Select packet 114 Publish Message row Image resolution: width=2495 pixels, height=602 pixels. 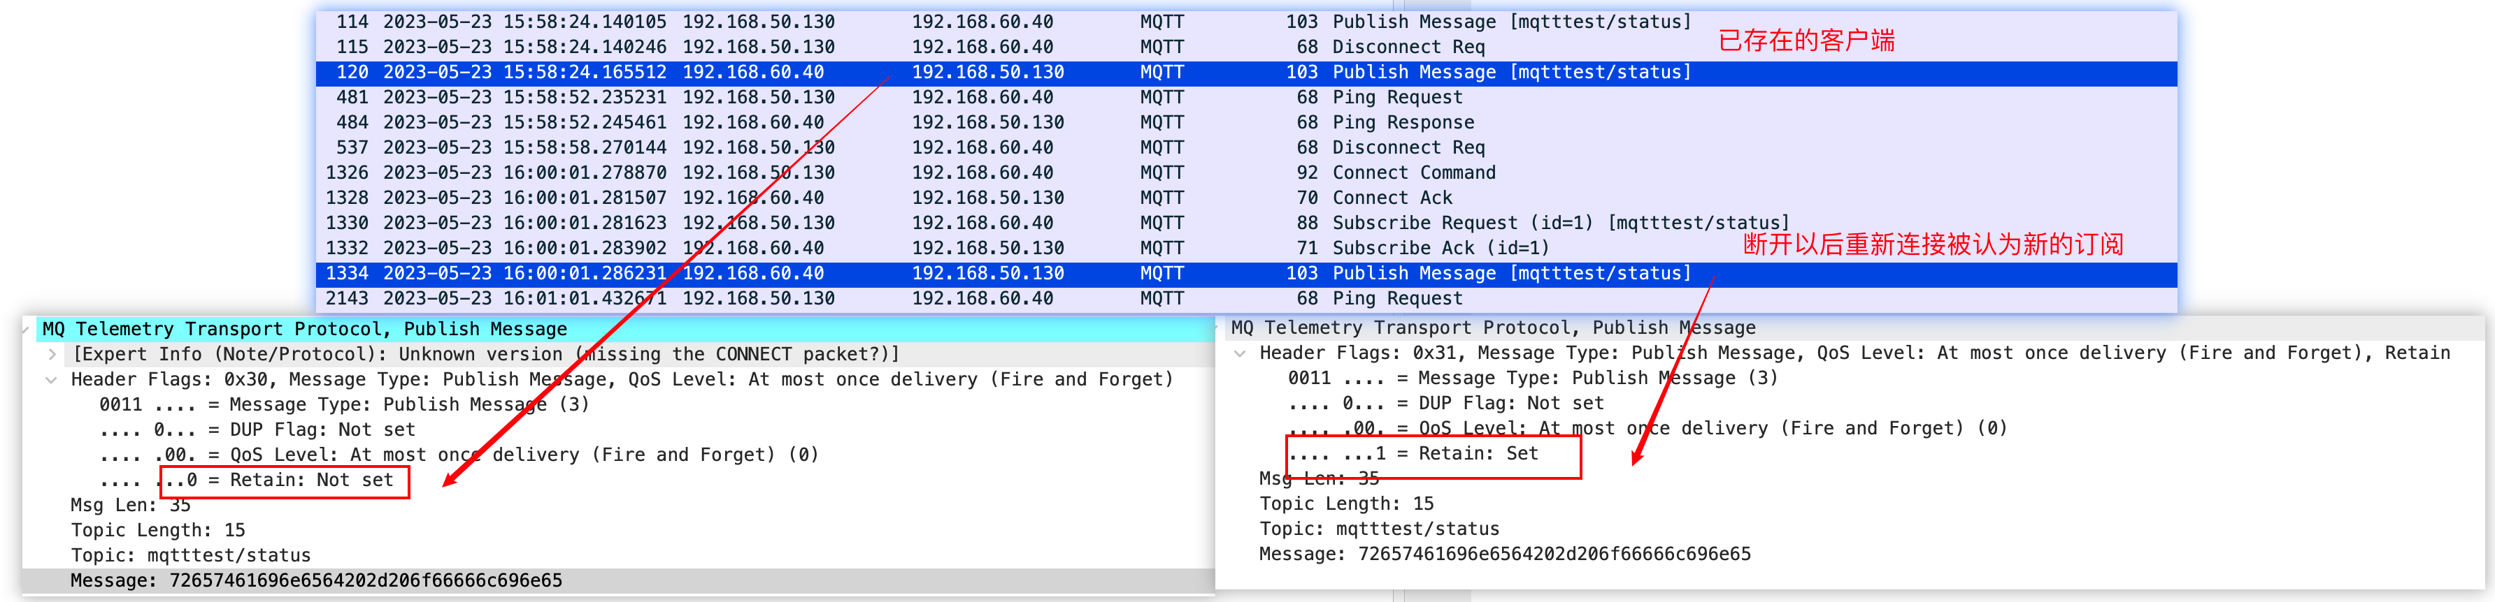coord(1247,21)
